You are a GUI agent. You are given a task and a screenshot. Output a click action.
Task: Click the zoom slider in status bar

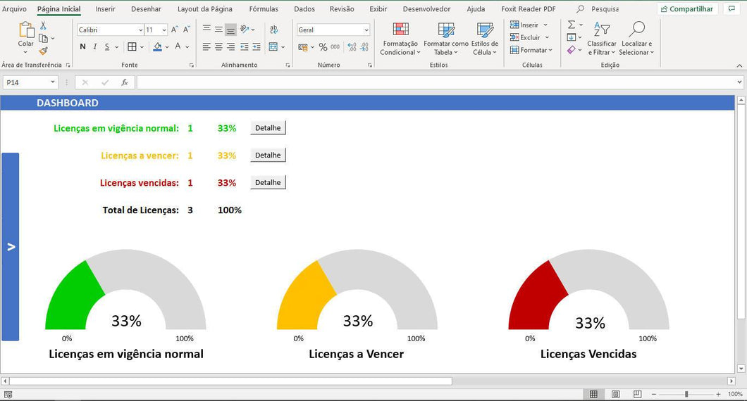tap(686, 395)
